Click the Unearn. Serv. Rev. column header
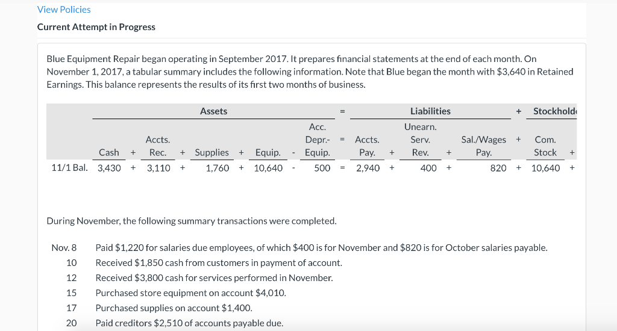This screenshot has width=617, height=331. (421, 140)
